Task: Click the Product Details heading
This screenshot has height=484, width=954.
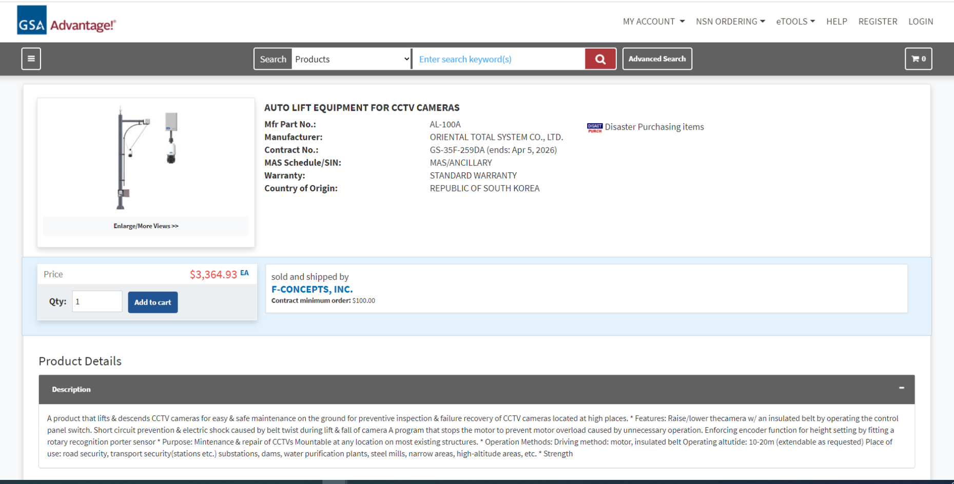Action: point(80,361)
